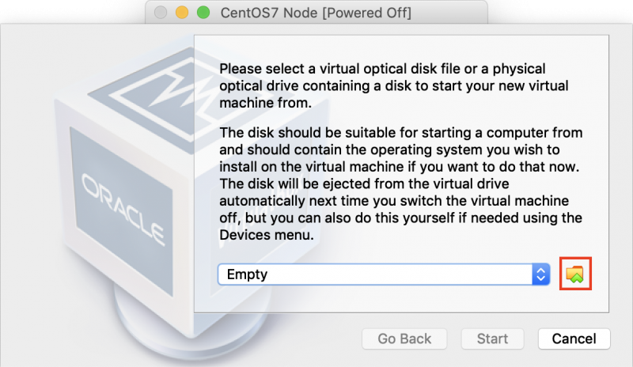Click the "The disk should be suitable" paragraph
633x367 pixels.
(401, 183)
